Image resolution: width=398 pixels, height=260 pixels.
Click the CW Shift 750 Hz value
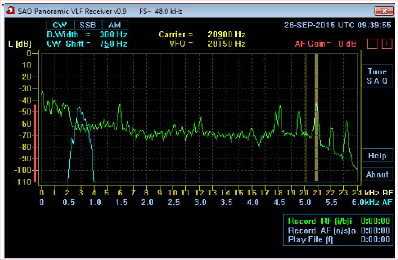[113, 44]
